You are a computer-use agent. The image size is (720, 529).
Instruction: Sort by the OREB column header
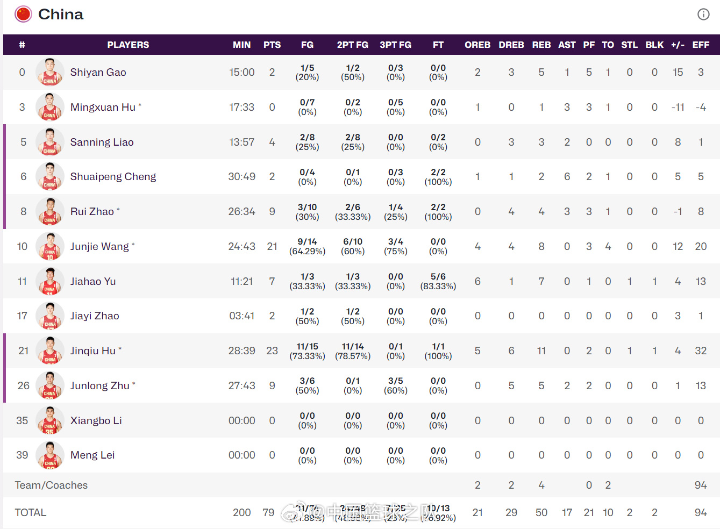[x=477, y=45]
